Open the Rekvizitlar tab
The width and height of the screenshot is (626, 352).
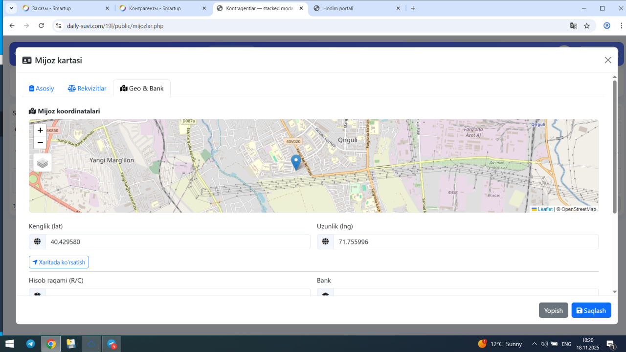point(87,88)
